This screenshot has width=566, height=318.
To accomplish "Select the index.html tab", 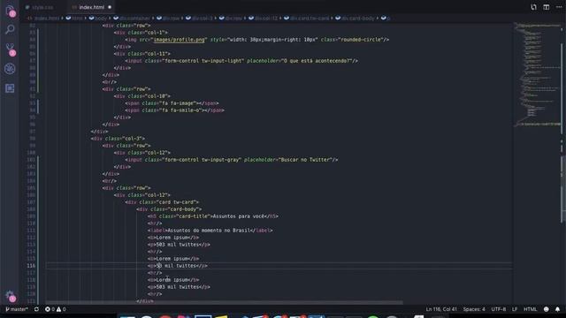I will (91, 7).
